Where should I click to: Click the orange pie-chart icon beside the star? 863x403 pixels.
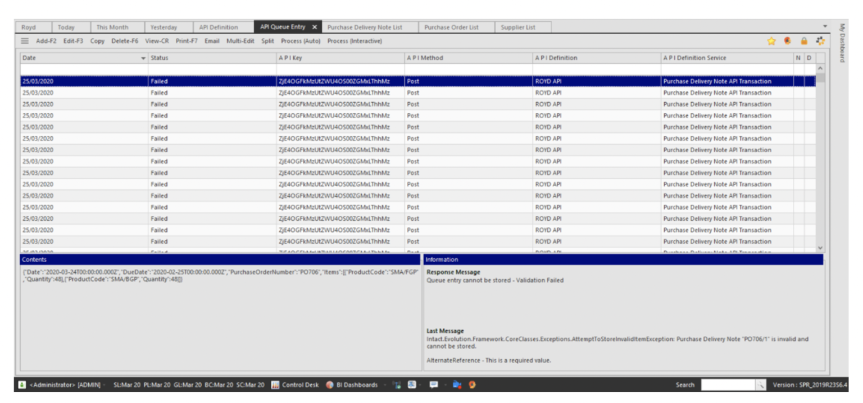(788, 41)
